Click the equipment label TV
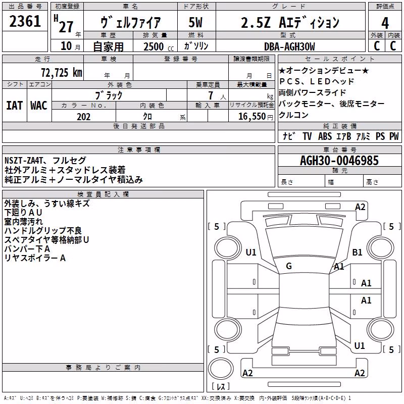This screenshot has width=404, height=404. (x=307, y=136)
